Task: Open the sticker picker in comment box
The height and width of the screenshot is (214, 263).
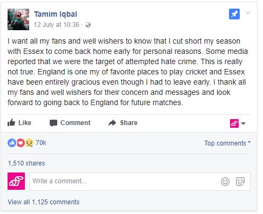Action: pyautogui.click(x=240, y=182)
